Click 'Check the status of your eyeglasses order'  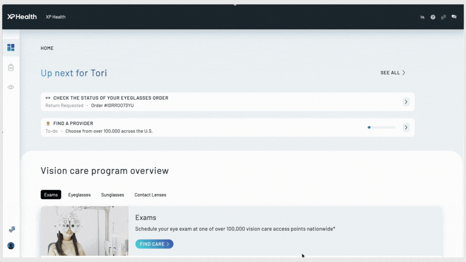click(x=110, y=98)
